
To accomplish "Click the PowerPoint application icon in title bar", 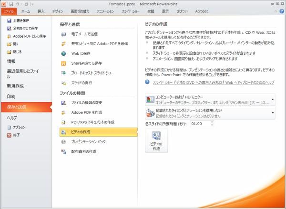I will click(4, 4).
